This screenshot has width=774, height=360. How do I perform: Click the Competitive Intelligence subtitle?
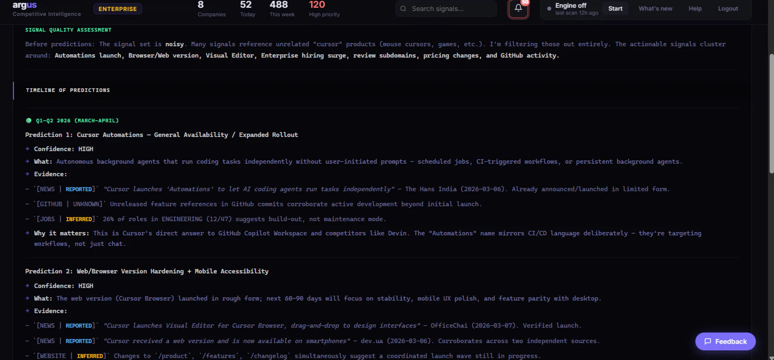tap(47, 14)
